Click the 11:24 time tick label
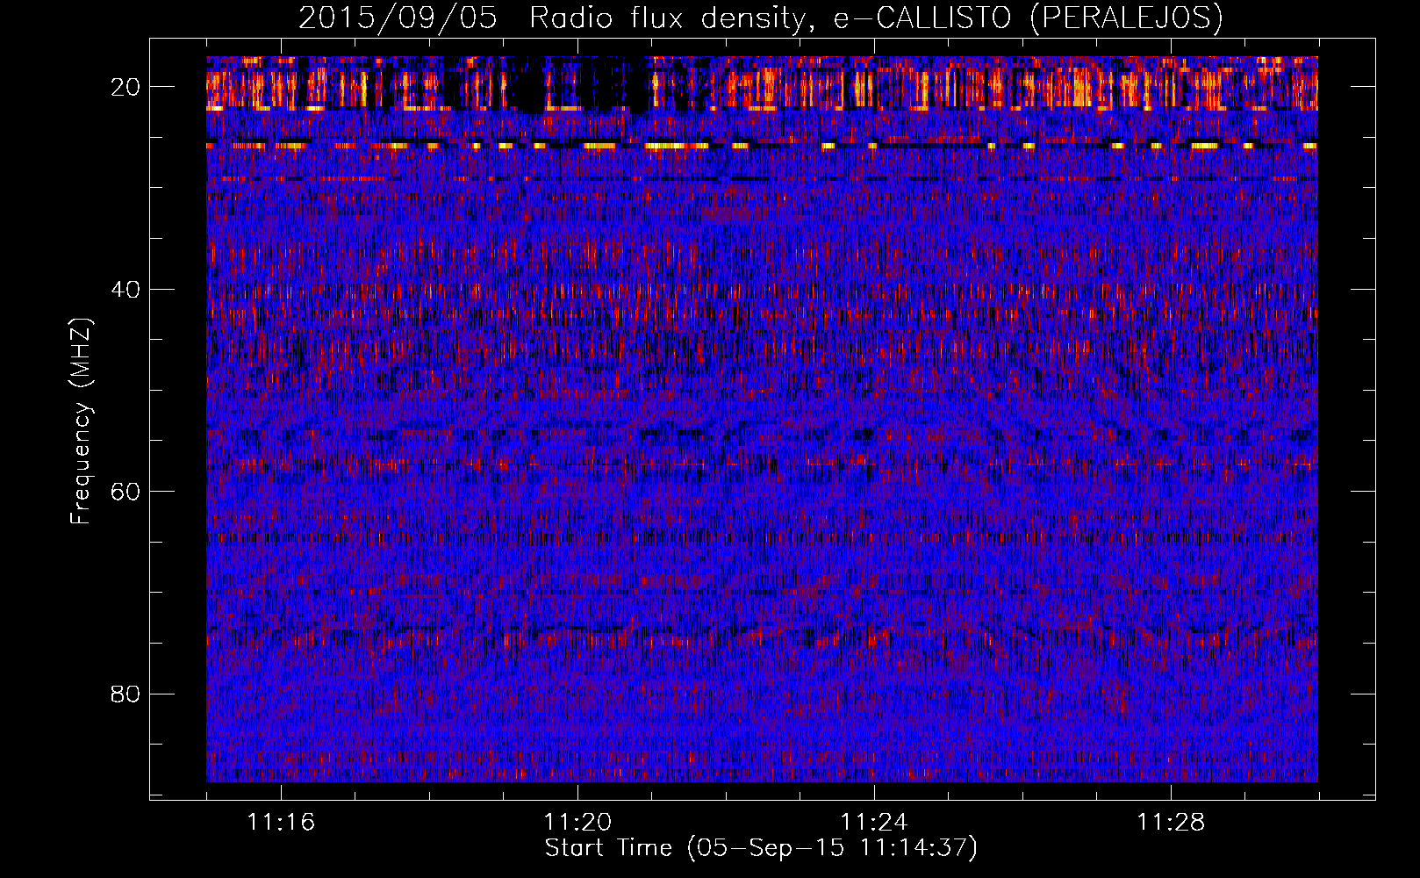1420x878 pixels. click(x=874, y=823)
